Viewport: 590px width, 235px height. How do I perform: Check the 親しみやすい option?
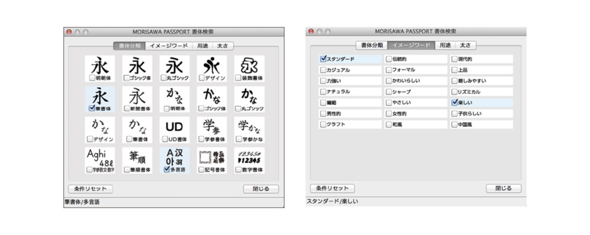(x=455, y=81)
